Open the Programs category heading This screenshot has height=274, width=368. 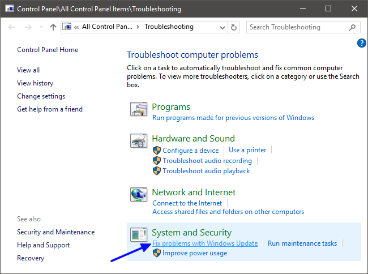(171, 107)
